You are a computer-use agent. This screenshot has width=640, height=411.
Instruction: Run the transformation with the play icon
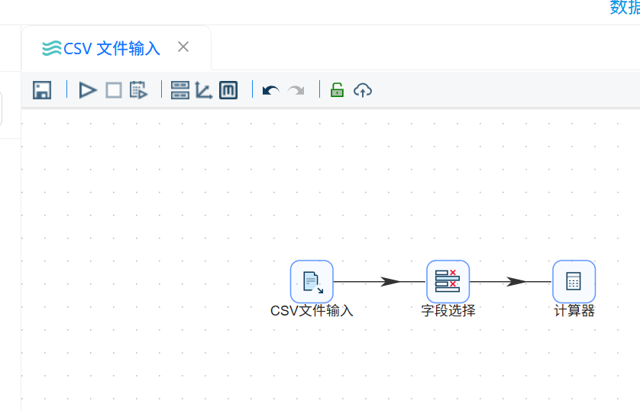(87, 90)
